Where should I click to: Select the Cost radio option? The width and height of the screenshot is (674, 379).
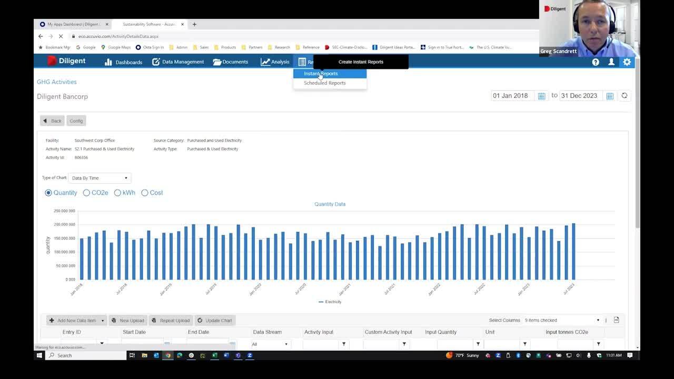pos(144,193)
